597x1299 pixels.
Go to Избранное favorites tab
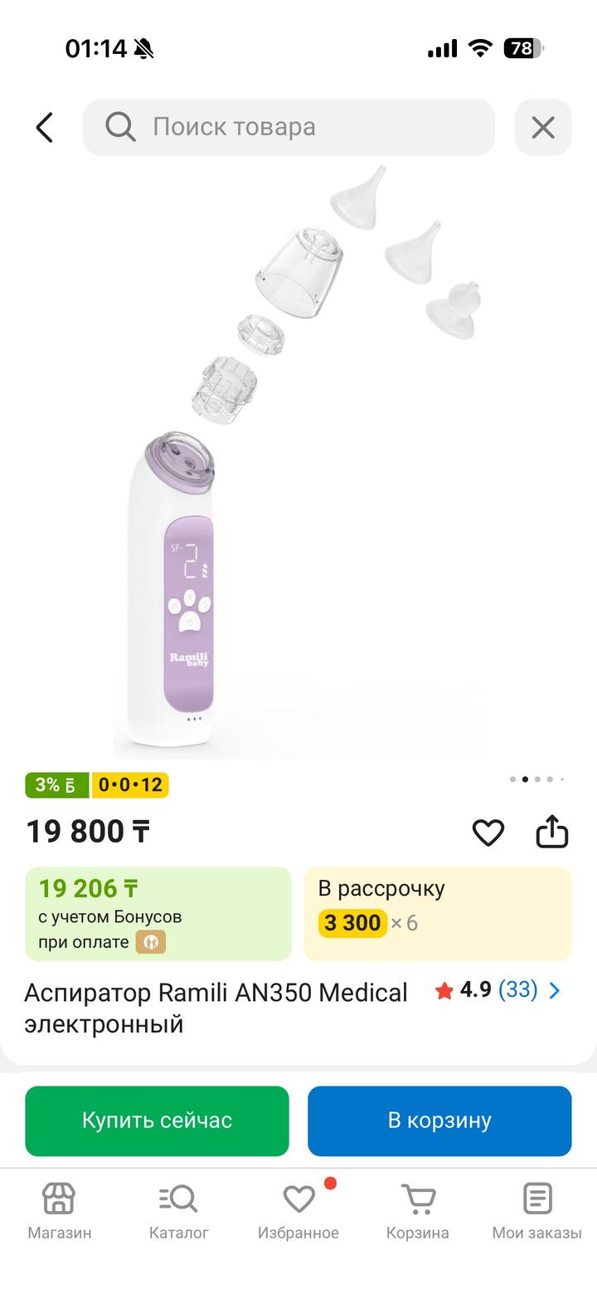coord(298,1210)
